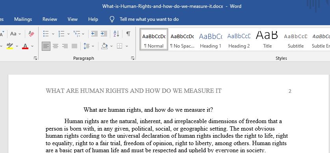Click the Borders icon

pos(120,46)
